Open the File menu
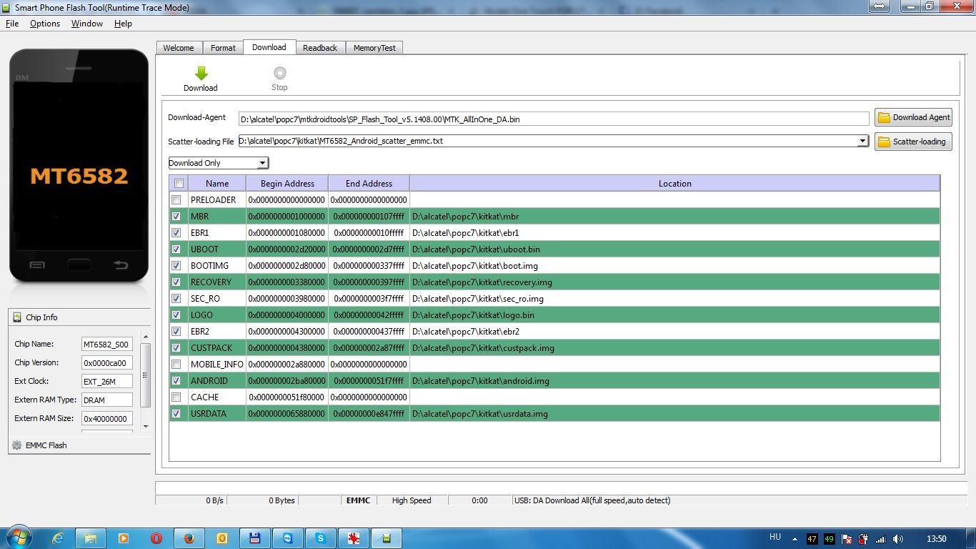Image resolution: width=976 pixels, height=549 pixels. [x=12, y=24]
